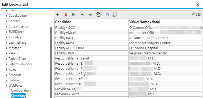203x98 pixels.
Task: Click the left tree panel vertical scrollbar
Action: click(51, 62)
